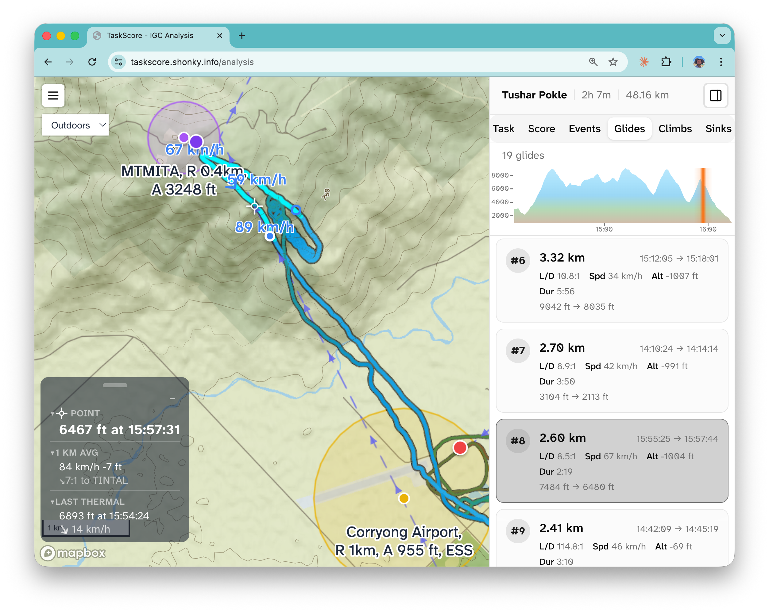Image resolution: width=769 pixels, height=612 pixels.
Task: Switch to the Climbs tab
Action: coord(675,129)
